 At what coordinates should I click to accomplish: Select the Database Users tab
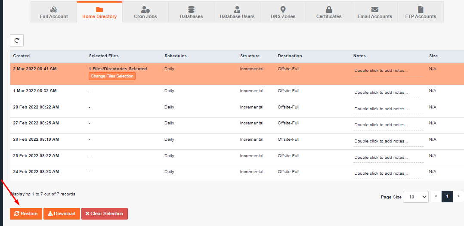pos(237,12)
